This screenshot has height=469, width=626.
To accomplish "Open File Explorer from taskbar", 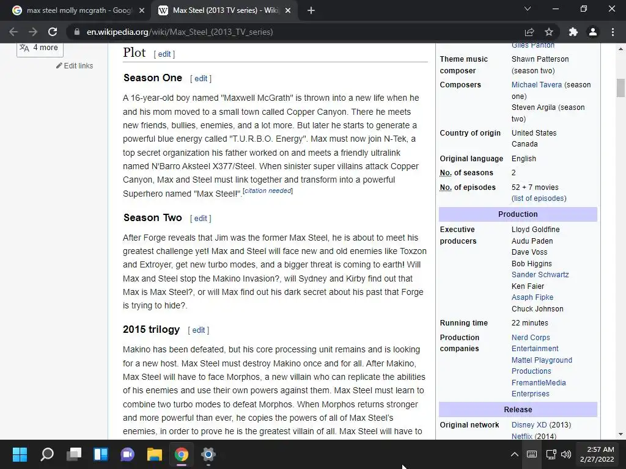I will pos(155,454).
